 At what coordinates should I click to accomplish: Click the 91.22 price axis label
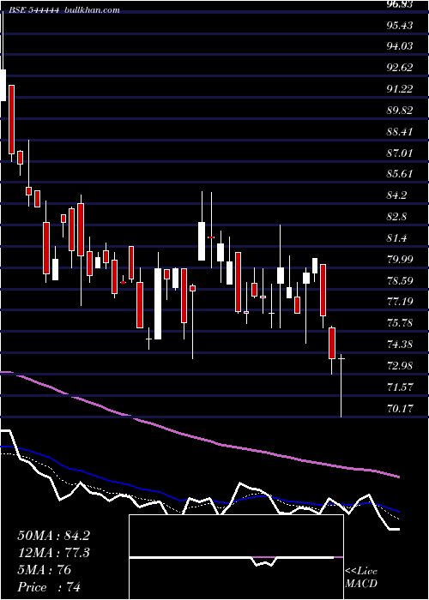[x=401, y=89]
